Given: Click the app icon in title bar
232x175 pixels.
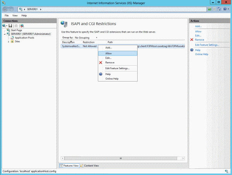Looking at the screenshot, I should click(x=4, y=3).
